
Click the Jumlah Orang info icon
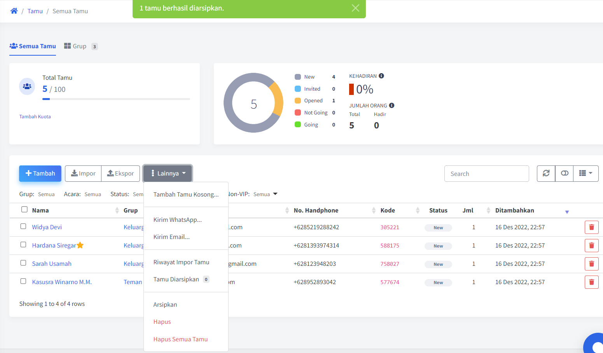point(392,105)
